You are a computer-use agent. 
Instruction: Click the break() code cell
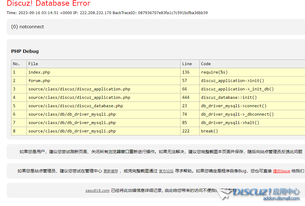(252, 131)
